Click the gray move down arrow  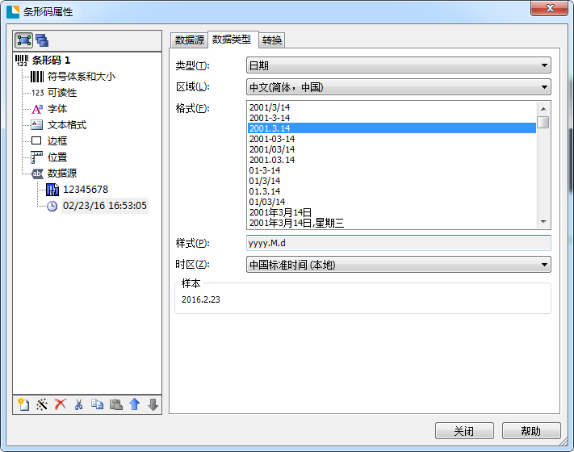click(x=153, y=404)
